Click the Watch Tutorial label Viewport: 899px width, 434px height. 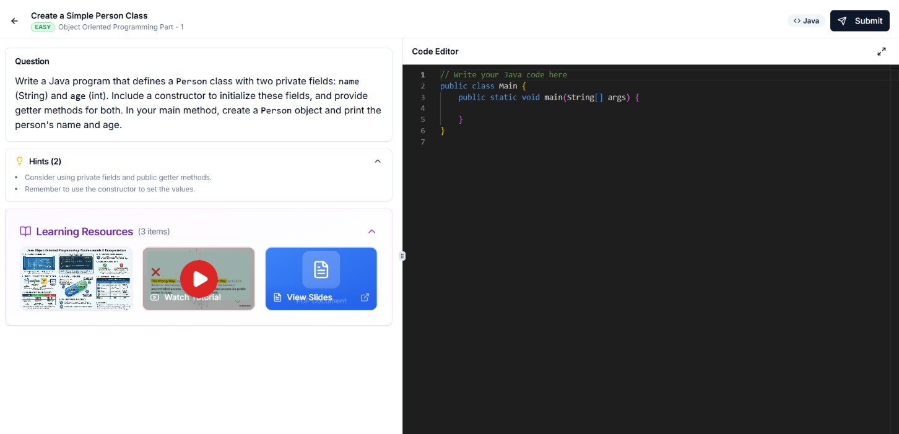192,297
